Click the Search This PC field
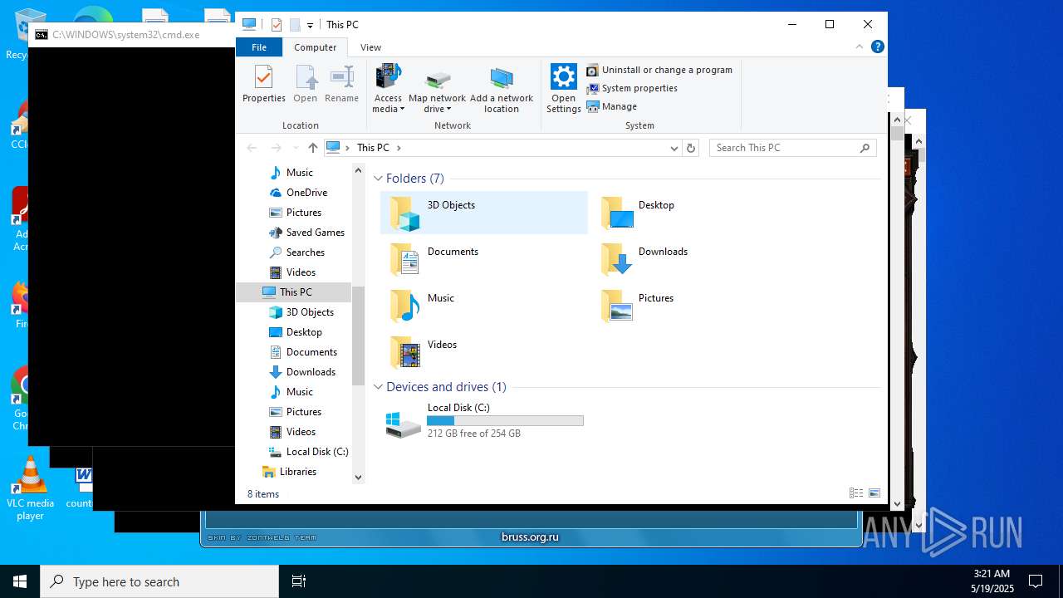Viewport: 1063px width, 598px height. tap(793, 148)
